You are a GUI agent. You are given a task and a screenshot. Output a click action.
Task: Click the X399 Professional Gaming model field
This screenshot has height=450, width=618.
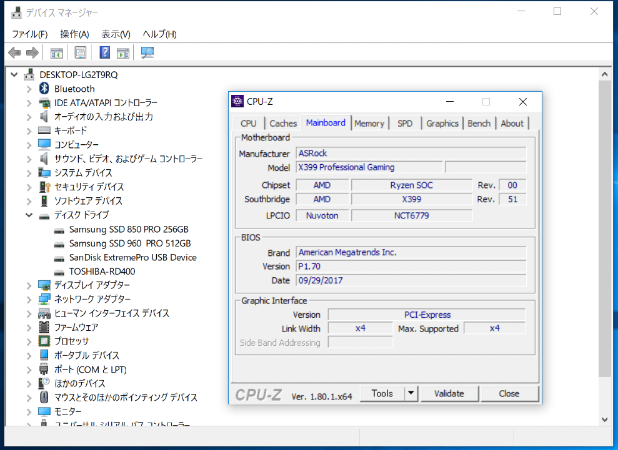coord(369,167)
